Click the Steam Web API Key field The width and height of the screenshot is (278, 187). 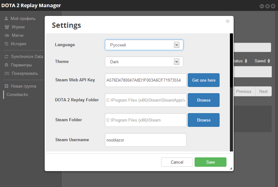pos(146,80)
